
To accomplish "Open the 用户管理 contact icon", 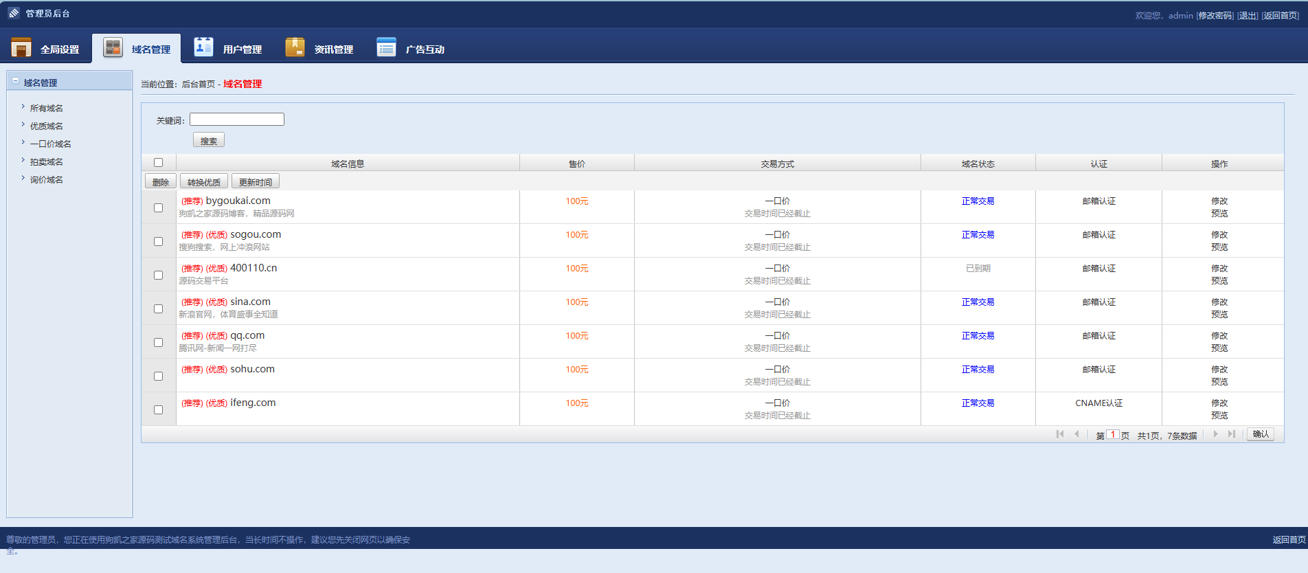I will click(203, 46).
